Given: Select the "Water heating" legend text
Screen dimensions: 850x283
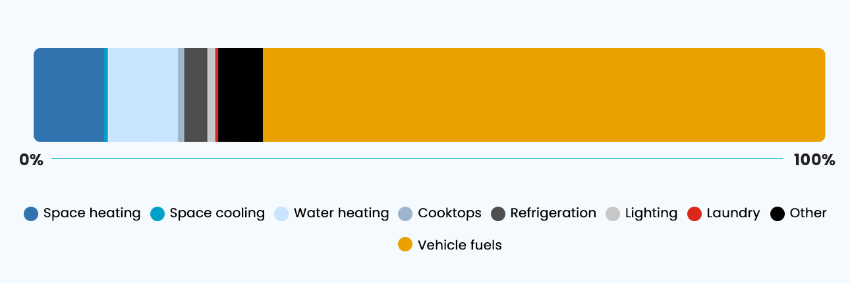Looking at the screenshot, I should pyautogui.click(x=341, y=213).
